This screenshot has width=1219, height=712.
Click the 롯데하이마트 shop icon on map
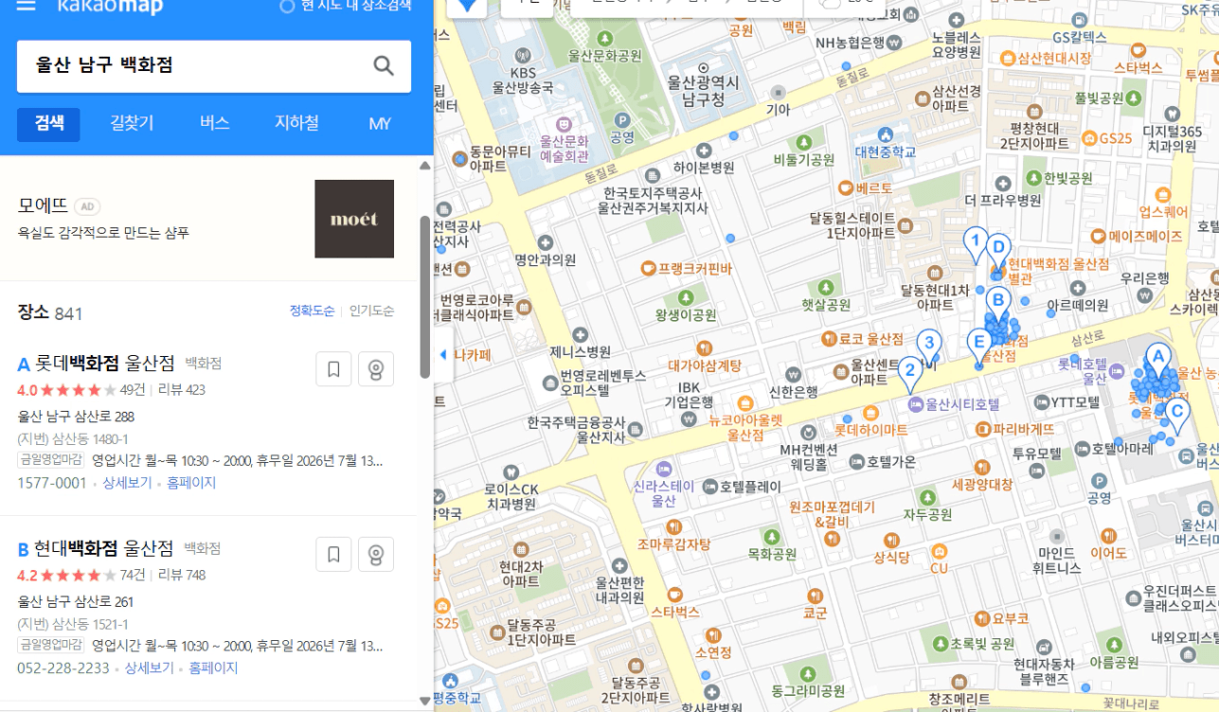tap(870, 414)
